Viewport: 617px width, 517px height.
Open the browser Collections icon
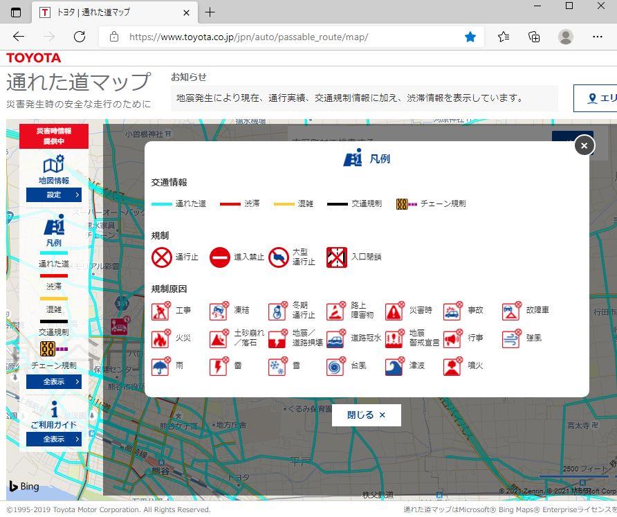[534, 37]
